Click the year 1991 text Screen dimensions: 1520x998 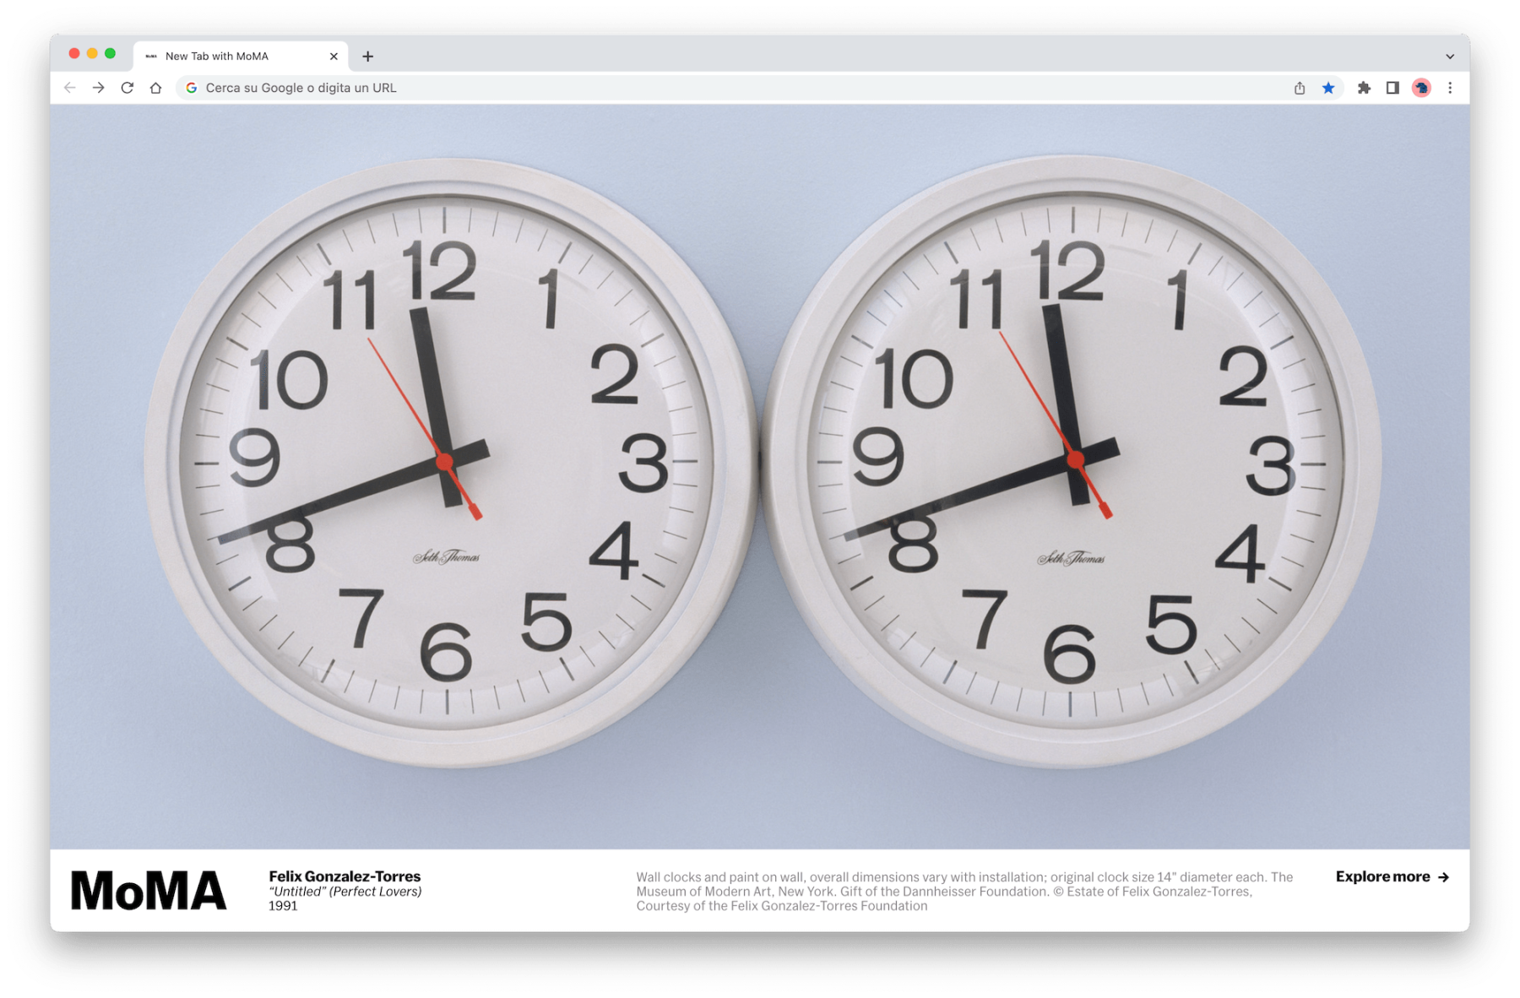pyautogui.click(x=283, y=906)
